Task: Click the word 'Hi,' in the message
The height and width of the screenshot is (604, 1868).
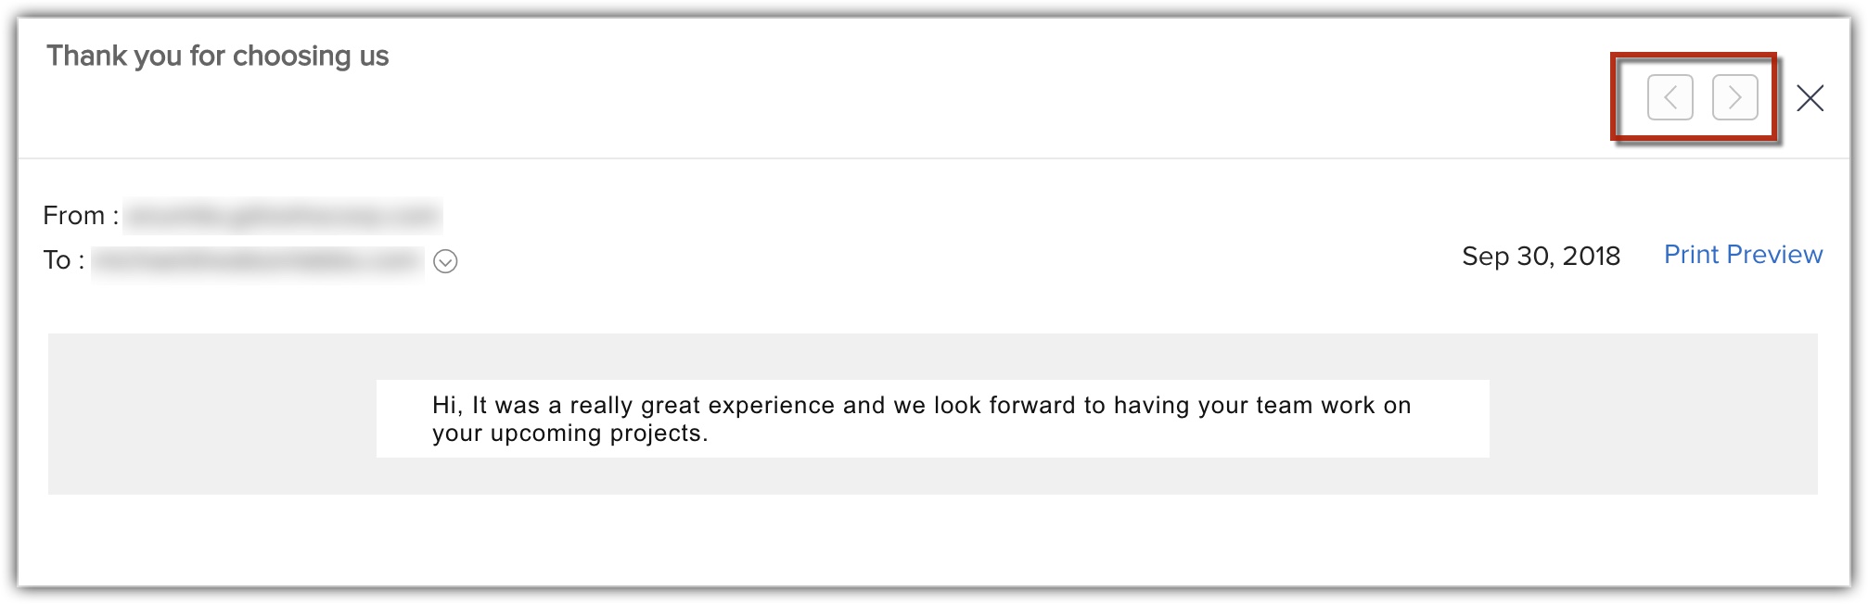Action: click(x=447, y=406)
